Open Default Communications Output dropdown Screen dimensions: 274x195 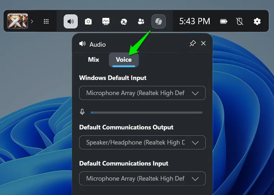point(142,143)
